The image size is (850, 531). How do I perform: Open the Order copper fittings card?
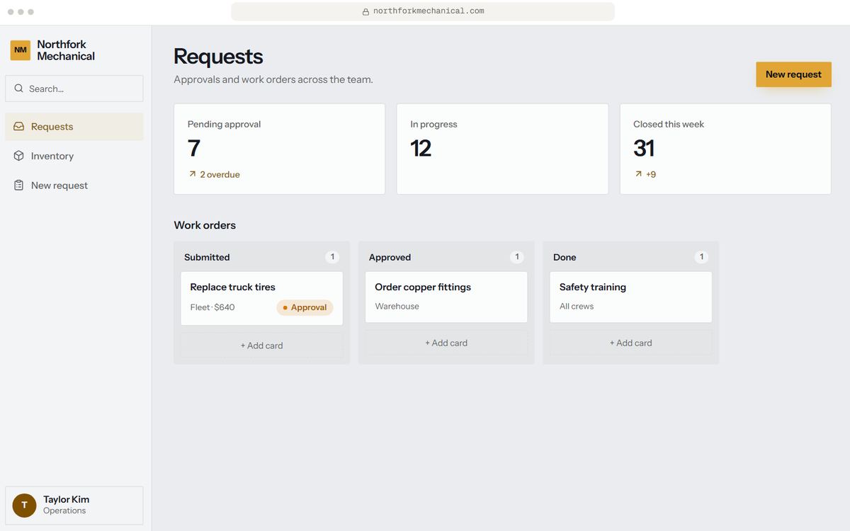coord(446,297)
